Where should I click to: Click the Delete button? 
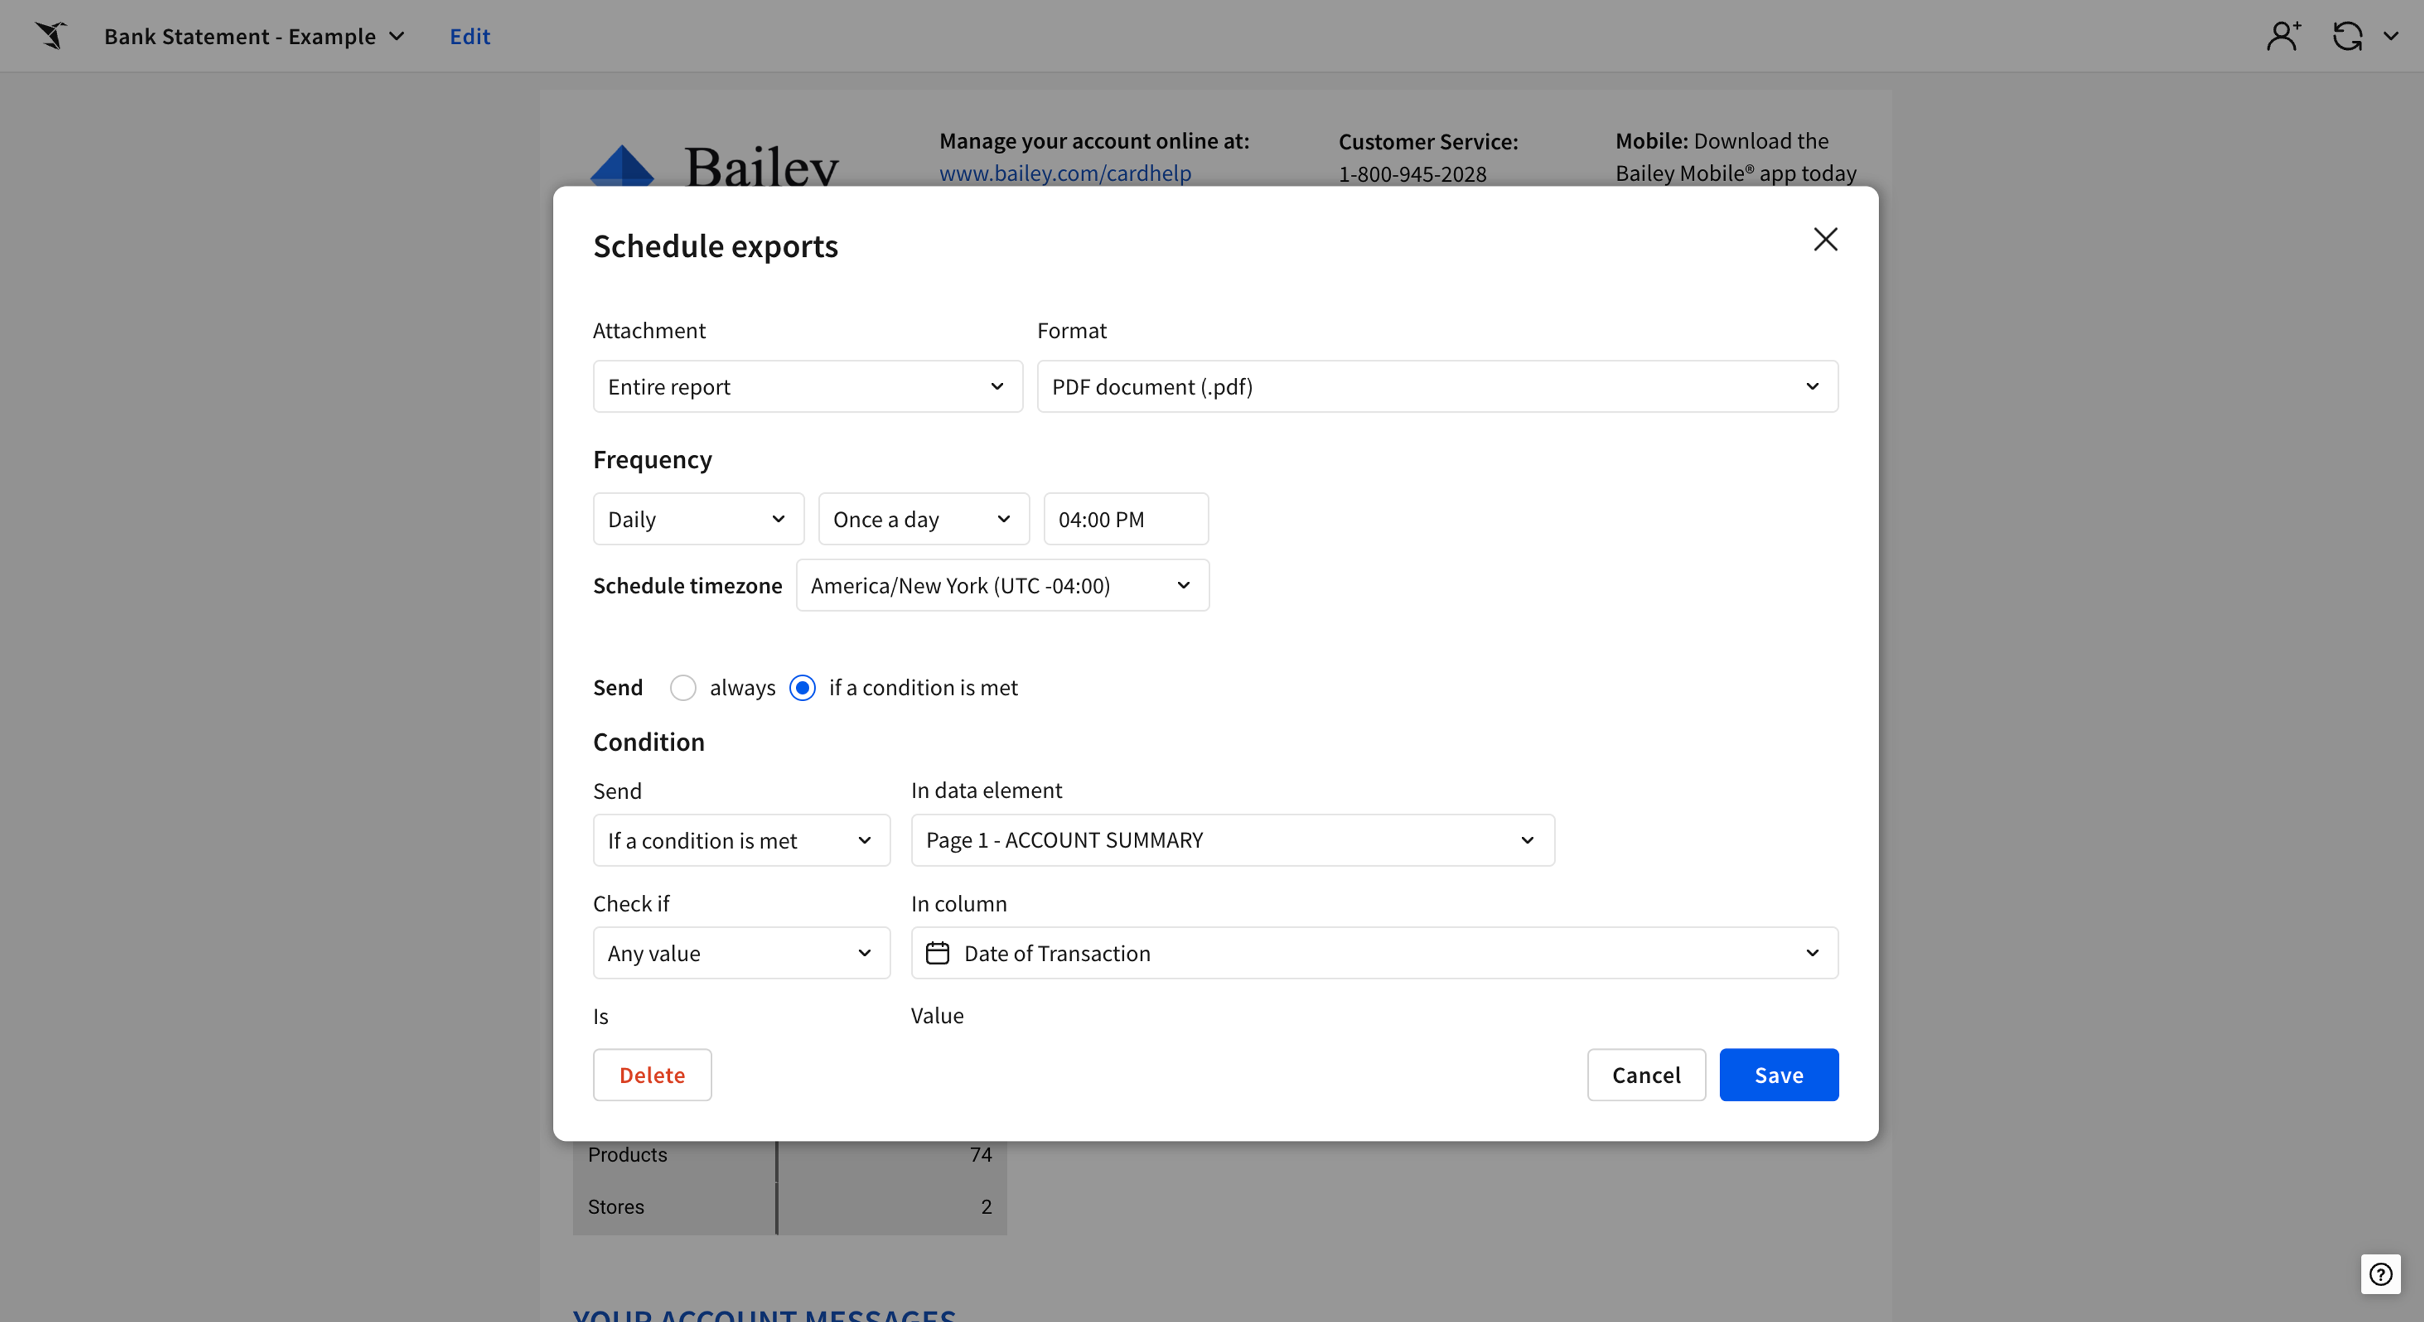[652, 1075]
